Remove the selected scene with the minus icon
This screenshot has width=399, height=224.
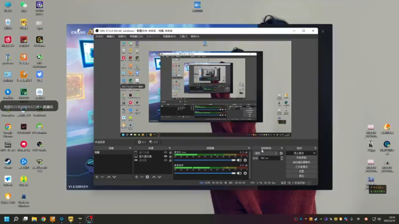pos(102,177)
